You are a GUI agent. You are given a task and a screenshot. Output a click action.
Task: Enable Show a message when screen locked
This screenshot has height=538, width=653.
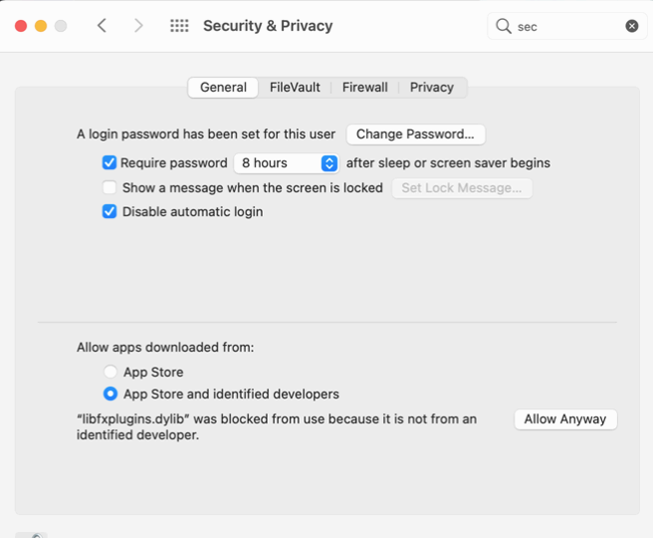109,187
